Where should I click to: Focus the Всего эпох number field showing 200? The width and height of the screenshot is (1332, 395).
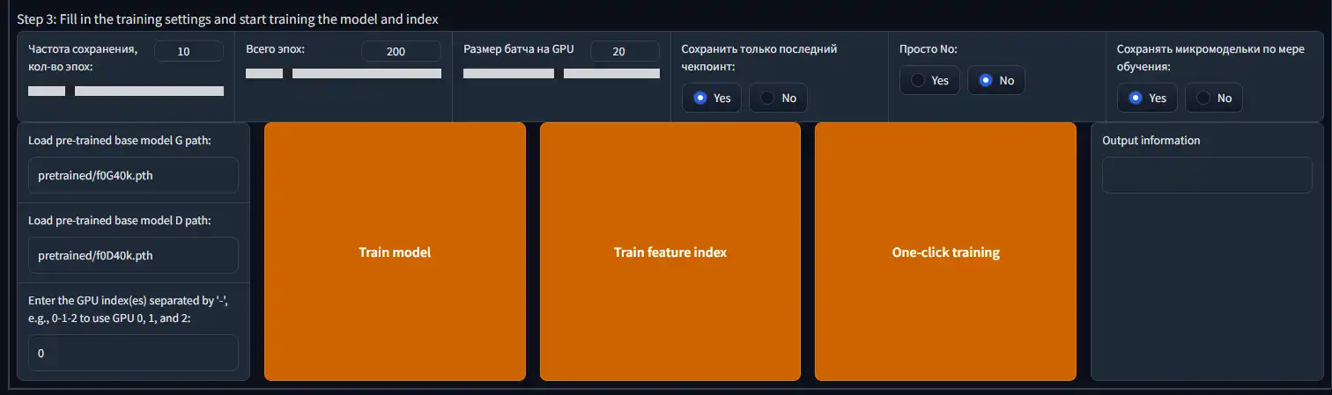[401, 51]
